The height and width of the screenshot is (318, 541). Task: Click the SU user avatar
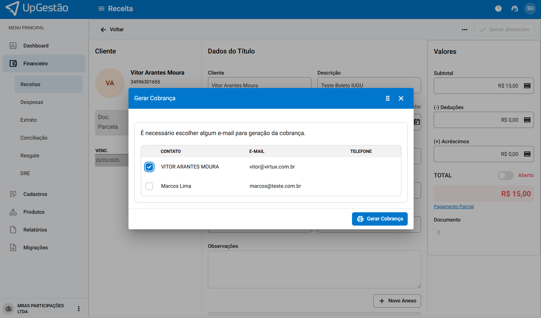click(x=530, y=9)
